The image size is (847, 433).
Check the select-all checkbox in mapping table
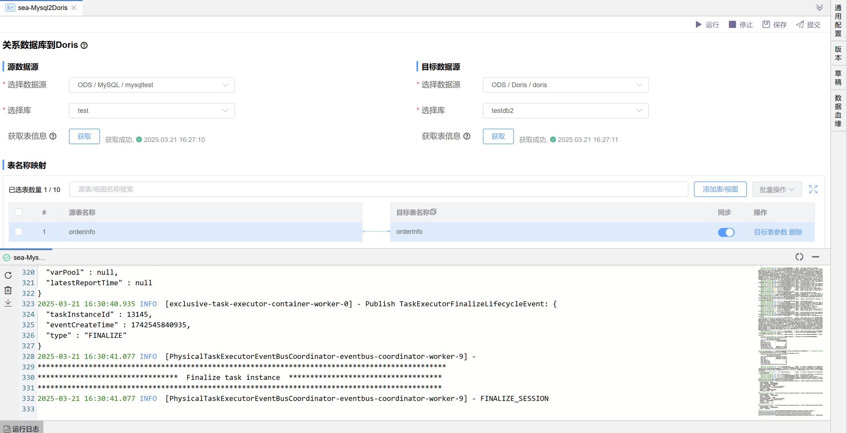(x=19, y=212)
